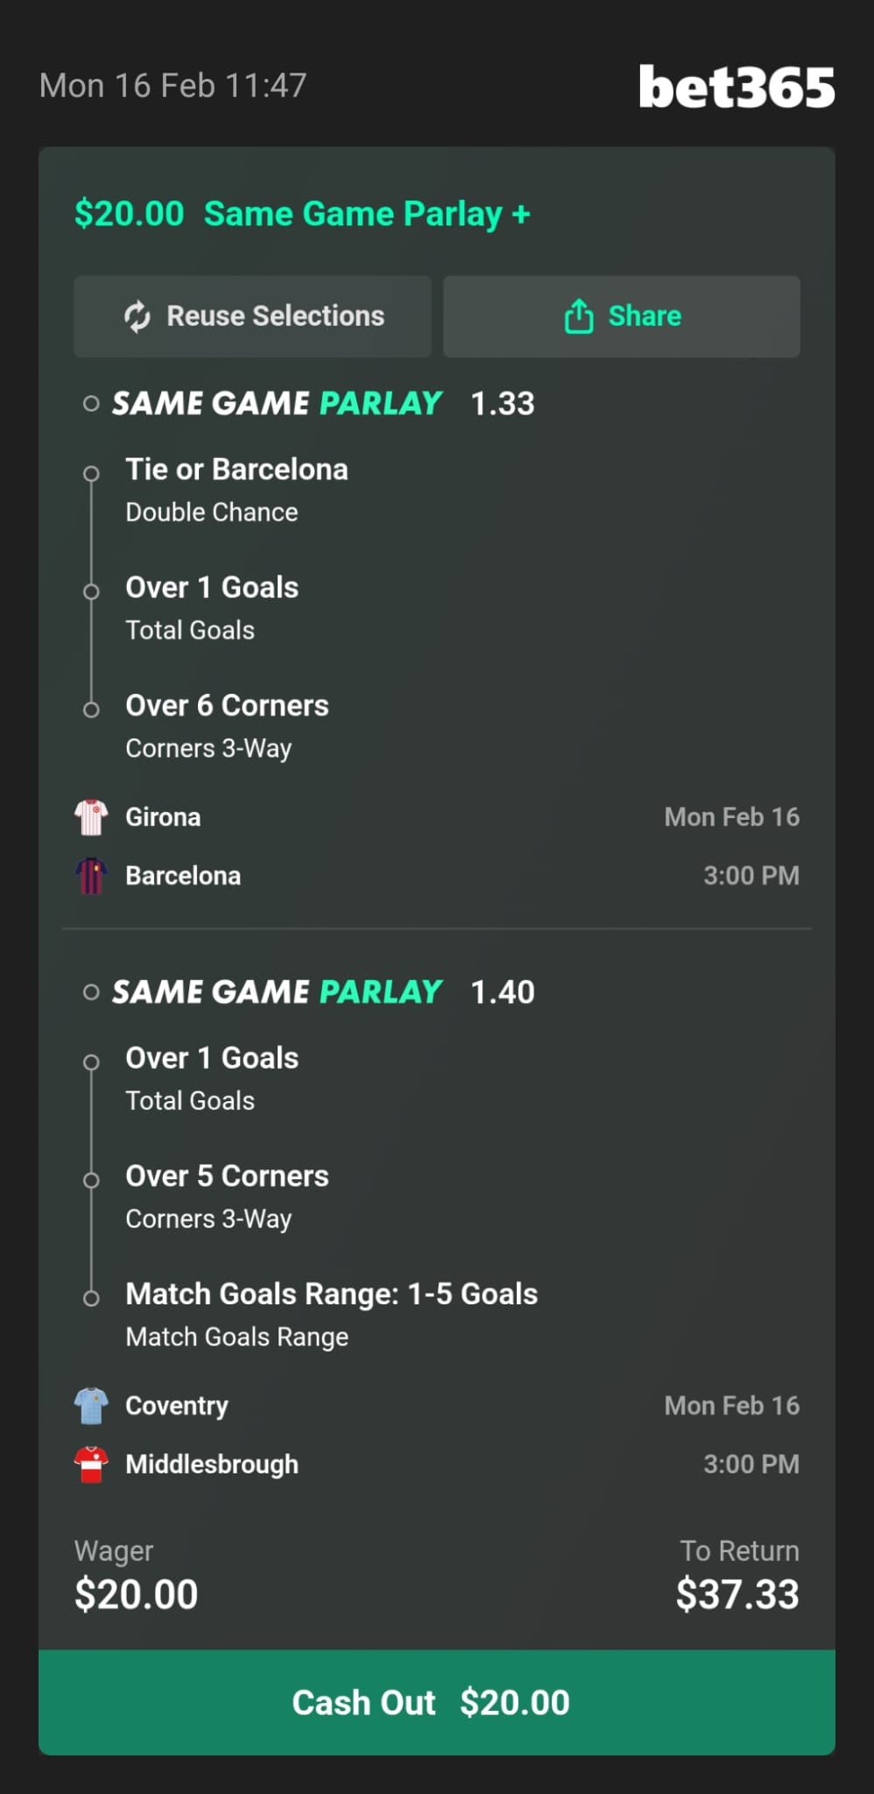The height and width of the screenshot is (1794, 874).
Task: Open the Middlesbrough fixture name
Action: click(212, 1465)
